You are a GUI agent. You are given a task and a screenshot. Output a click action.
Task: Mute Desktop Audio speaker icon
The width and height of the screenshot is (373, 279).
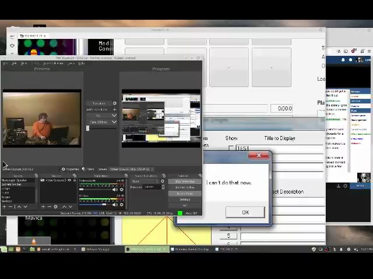tap(115, 189)
